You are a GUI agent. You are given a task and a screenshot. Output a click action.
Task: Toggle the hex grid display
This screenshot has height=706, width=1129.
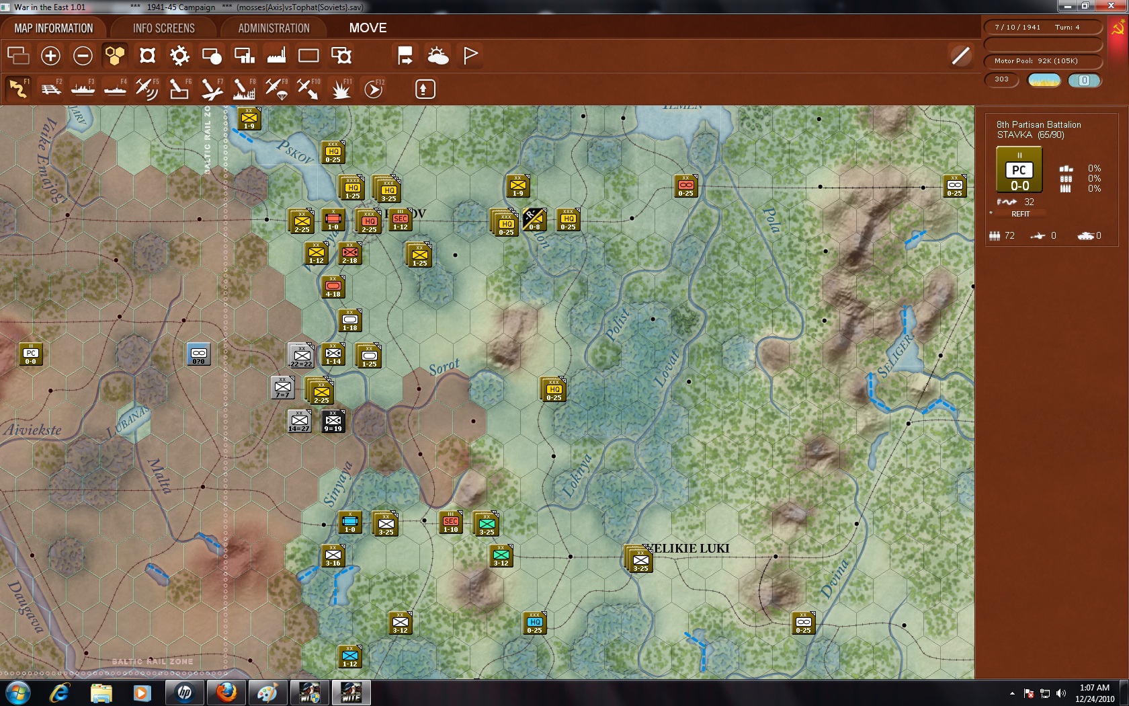pyautogui.click(x=115, y=56)
